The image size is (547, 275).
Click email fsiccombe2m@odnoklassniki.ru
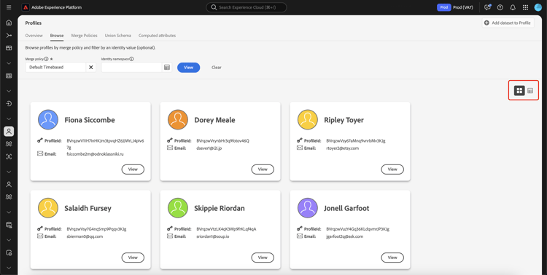96,154
